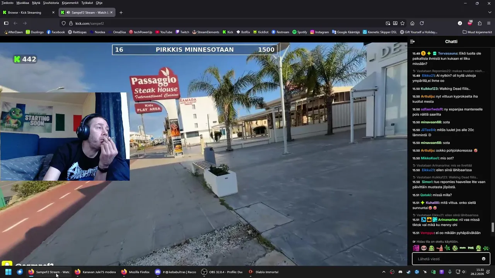The width and height of the screenshot is (495, 278).
Task: Open the StreamElements bookmark
Action: (x=206, y=32)
